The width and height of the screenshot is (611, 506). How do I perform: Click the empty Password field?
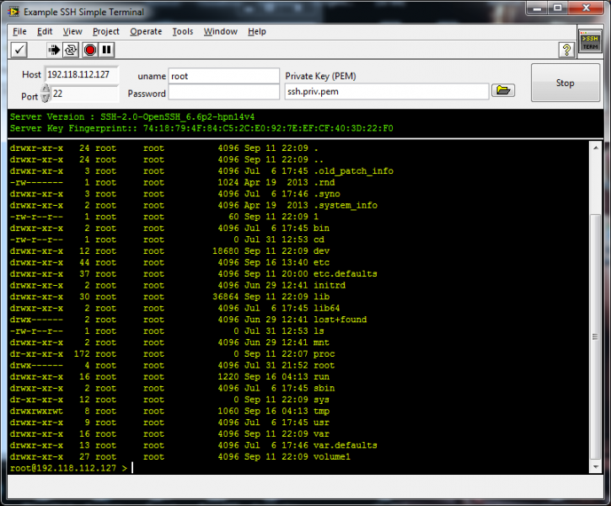[x=223, y=93]
